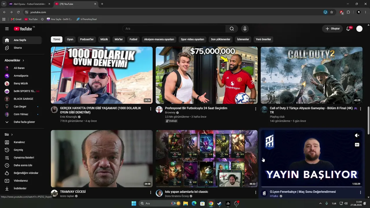Select the Futbol filter chip

(x=134, y=39)
